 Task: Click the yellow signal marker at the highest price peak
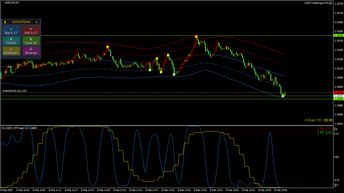(x=196, y=37)
